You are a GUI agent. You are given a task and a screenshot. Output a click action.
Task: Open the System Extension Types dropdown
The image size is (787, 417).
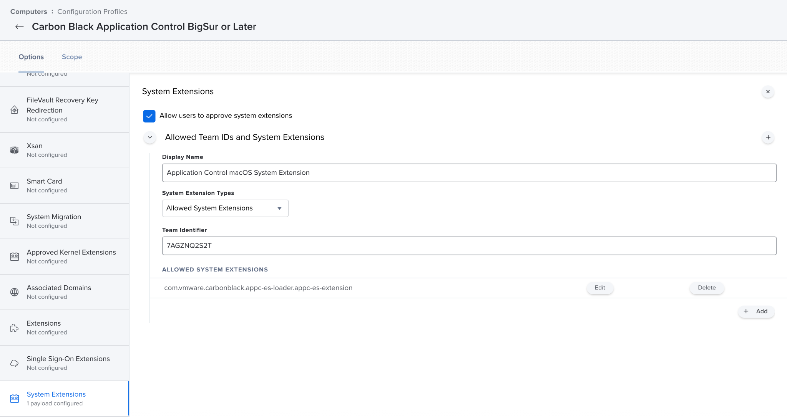225,208
